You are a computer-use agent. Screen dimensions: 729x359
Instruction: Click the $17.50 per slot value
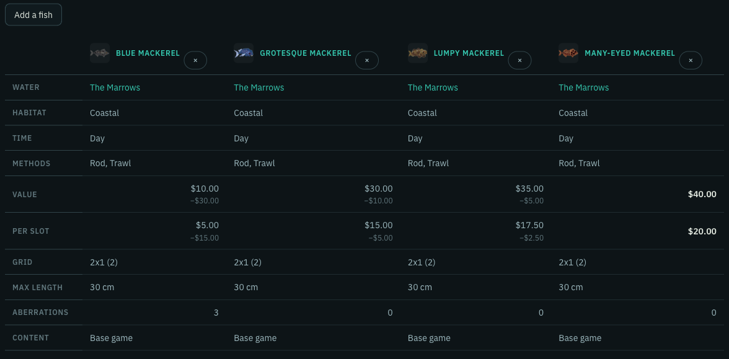pos(529,225)
